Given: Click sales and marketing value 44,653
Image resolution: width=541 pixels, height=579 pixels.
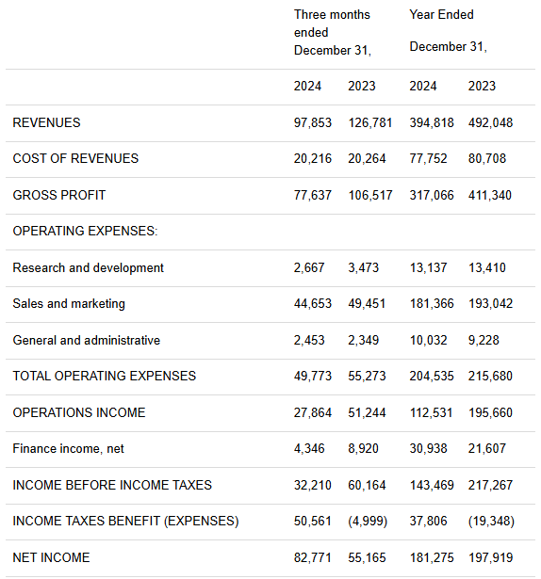Looking at the screenshot, I should tap(313, 303).
